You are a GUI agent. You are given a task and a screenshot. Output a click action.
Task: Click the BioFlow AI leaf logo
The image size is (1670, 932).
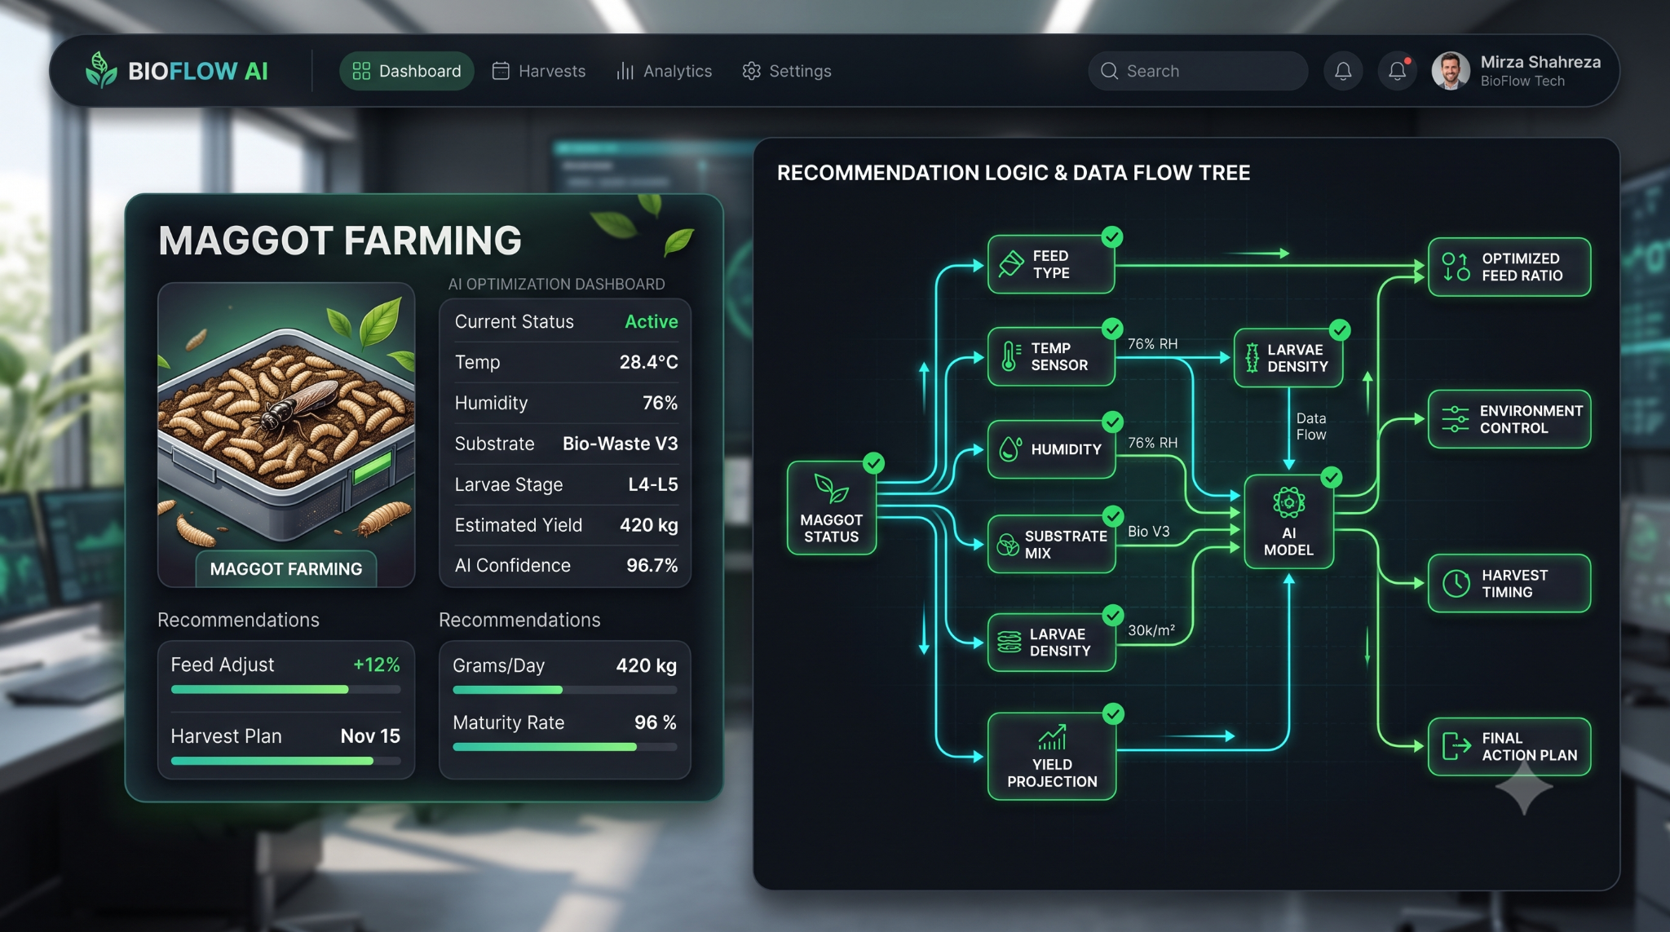(102, 70)
